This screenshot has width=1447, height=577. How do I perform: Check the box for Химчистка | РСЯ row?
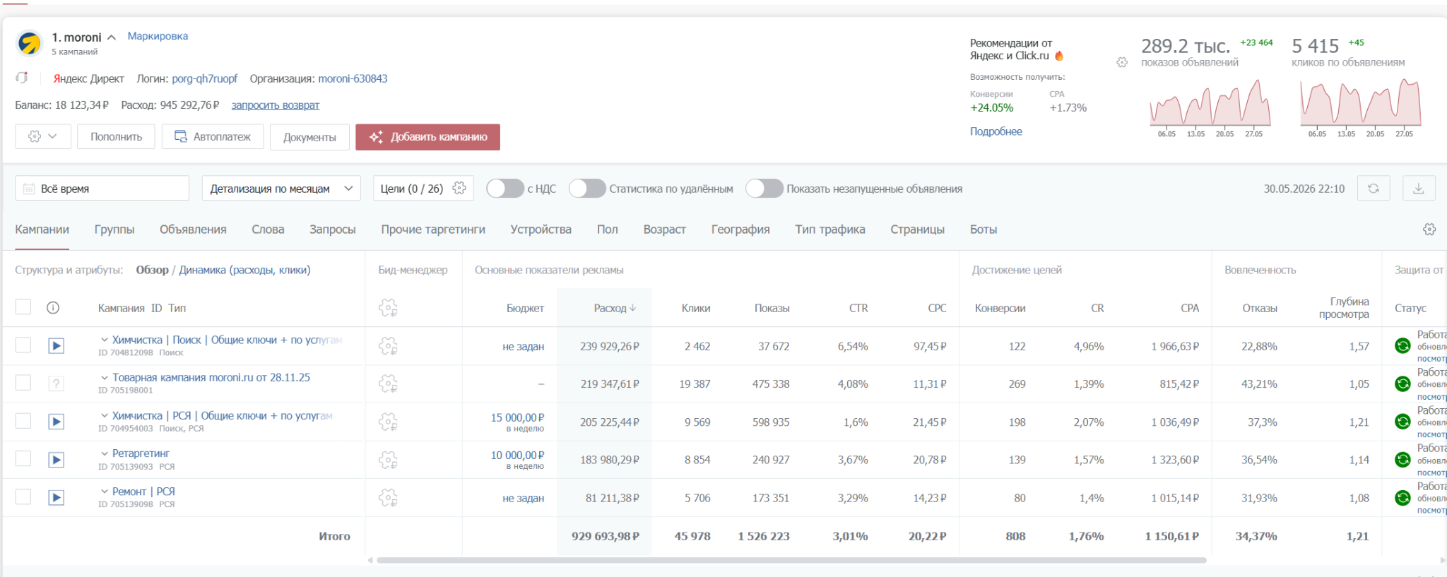23,421
